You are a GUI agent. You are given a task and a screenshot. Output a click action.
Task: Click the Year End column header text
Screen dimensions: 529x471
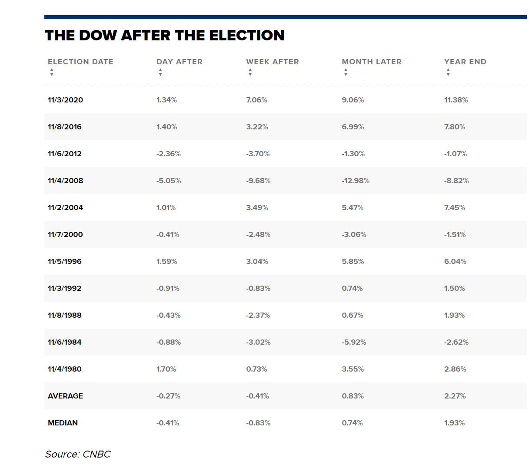click(465, 62)
